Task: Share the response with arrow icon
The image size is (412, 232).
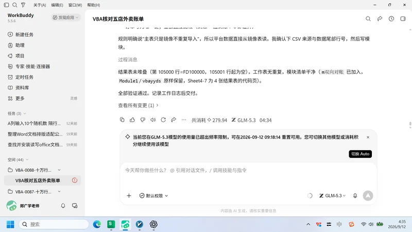Action: [x=174, y=120]
